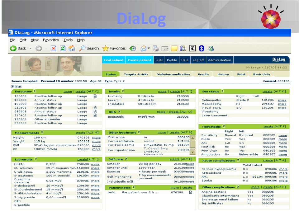
Task: Click Log off in navigation bar
Action: pyautogui.click(x=198, y=60)
